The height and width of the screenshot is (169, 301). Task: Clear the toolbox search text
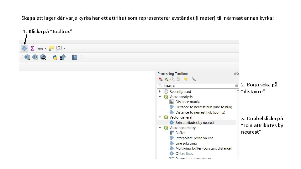[236, 86]
